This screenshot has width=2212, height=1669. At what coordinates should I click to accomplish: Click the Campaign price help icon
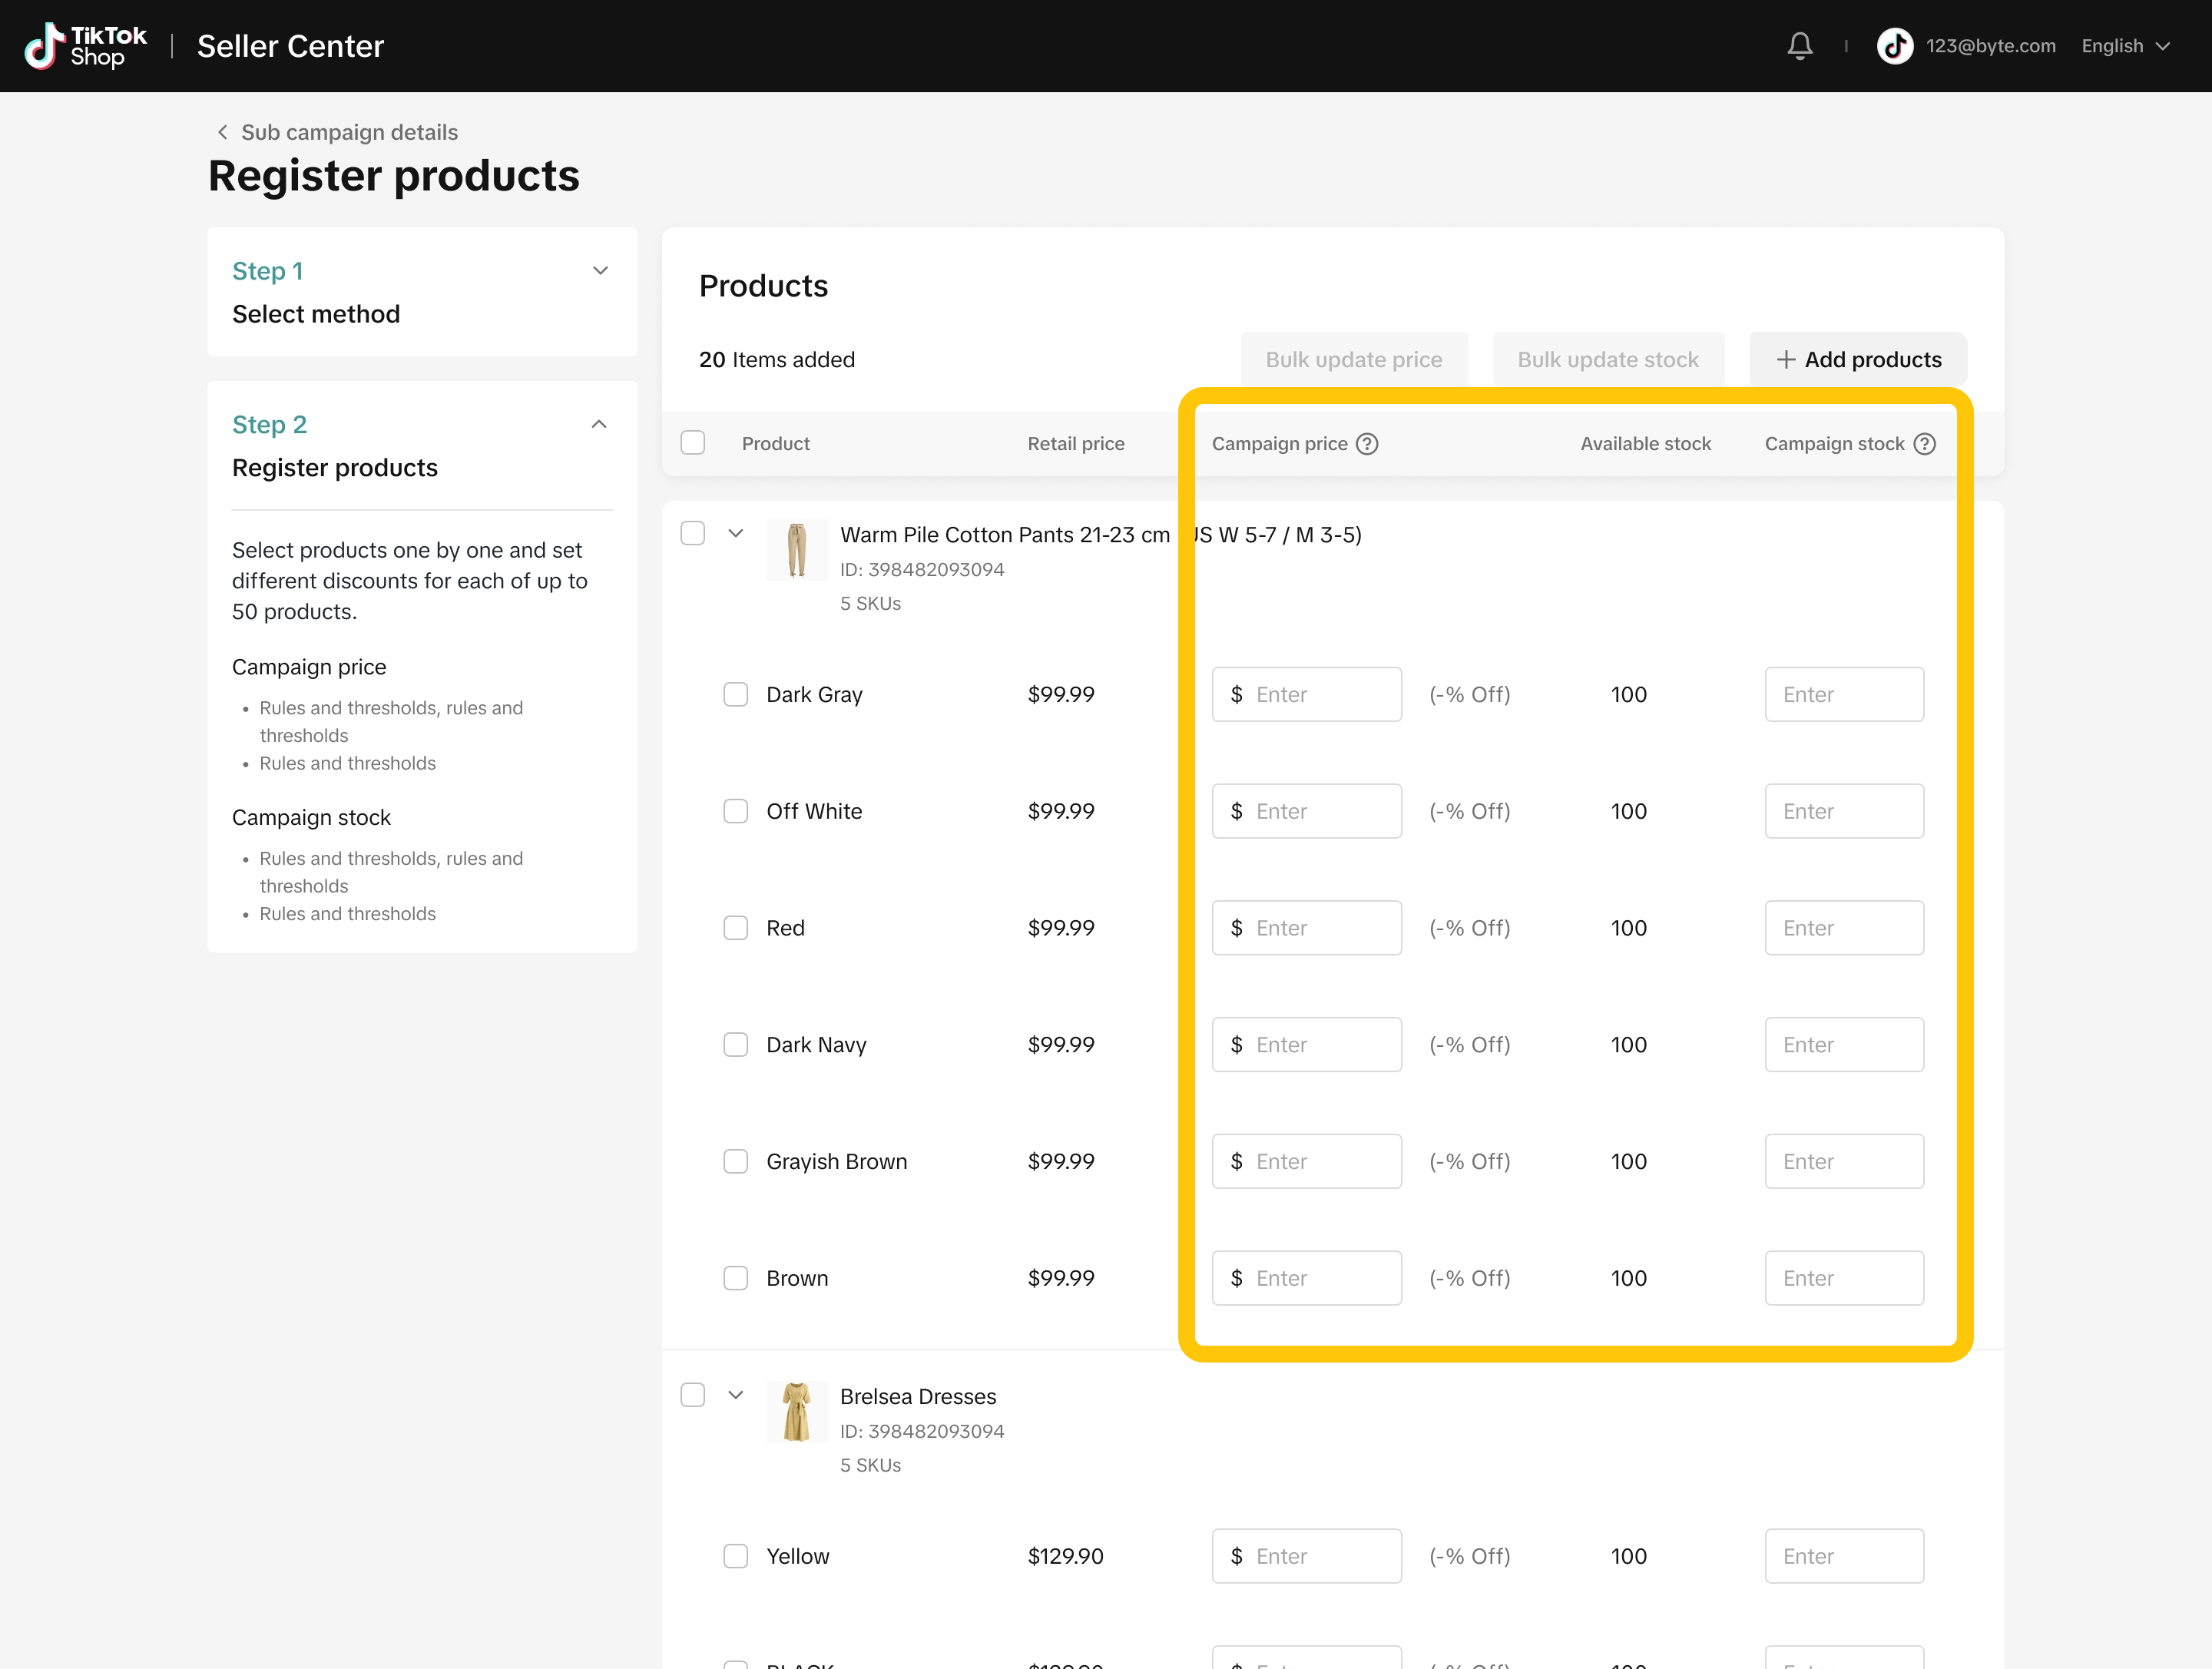[1367, 444]
